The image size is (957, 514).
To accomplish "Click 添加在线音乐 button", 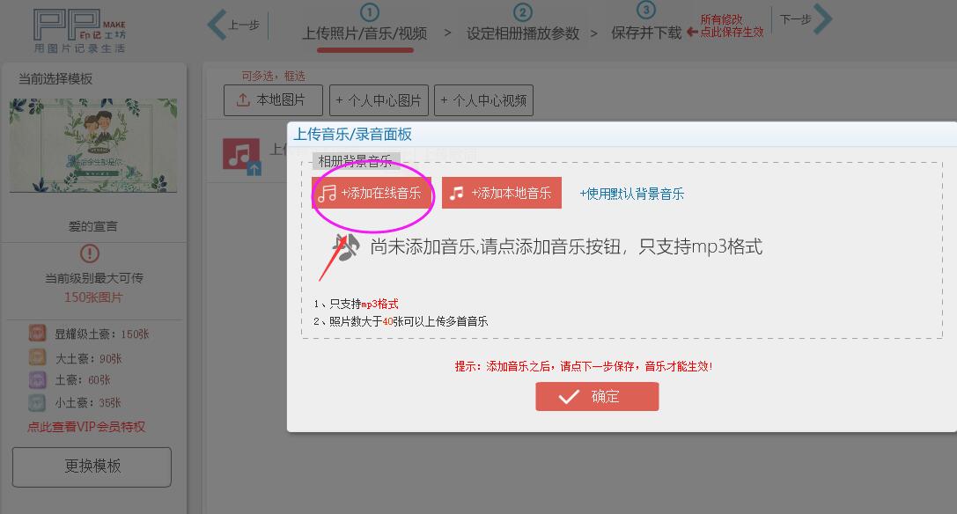I will click(372, 193).
